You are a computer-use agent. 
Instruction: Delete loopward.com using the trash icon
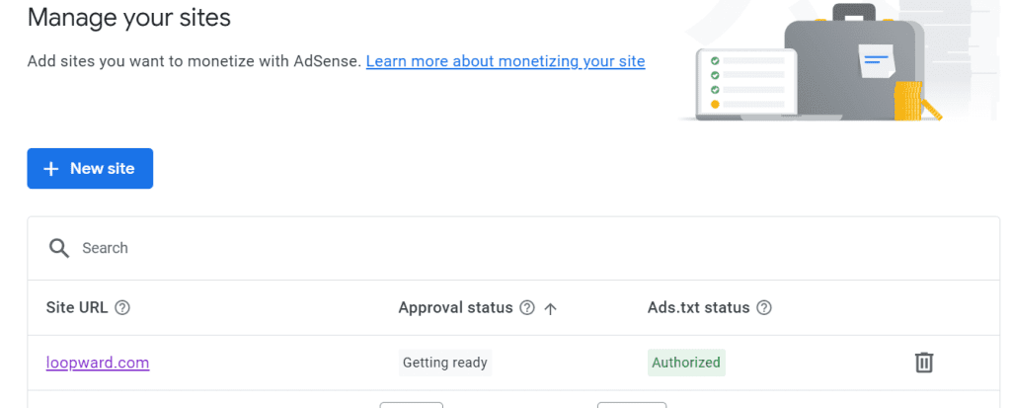pyautogui.click(x=923, y=363)
